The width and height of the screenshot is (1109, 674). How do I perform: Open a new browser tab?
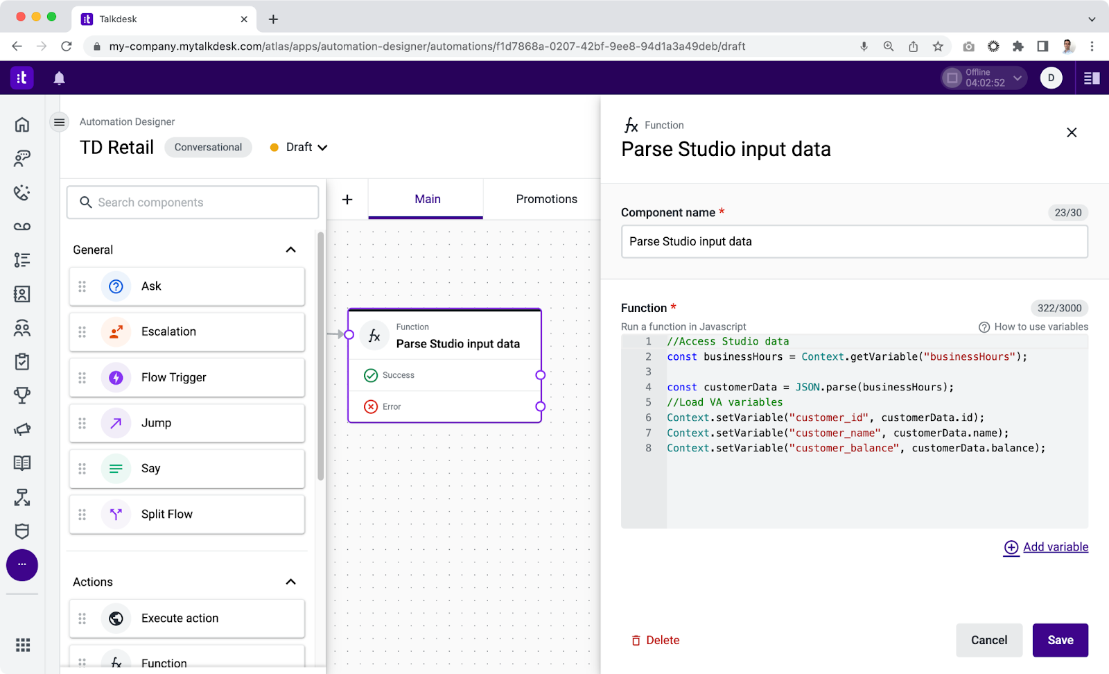click(273, 19)
